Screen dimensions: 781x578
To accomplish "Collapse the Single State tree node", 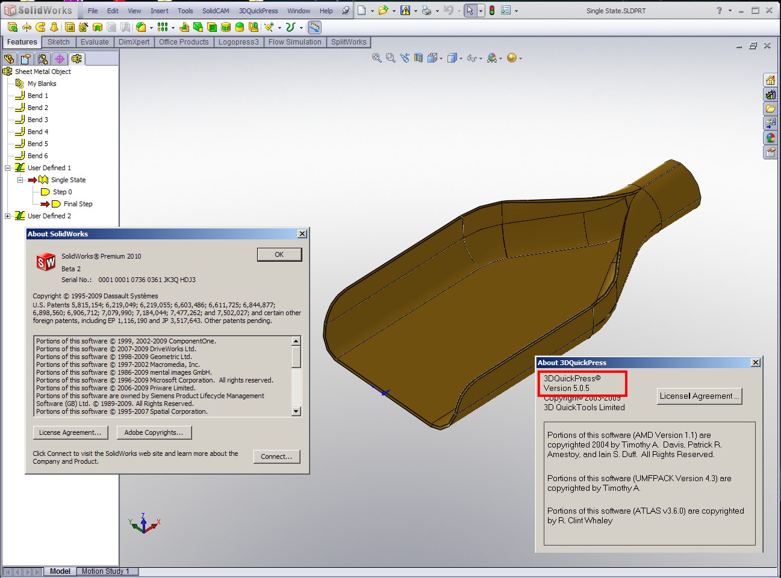I will pyautogui.click(x=20, y=180).
